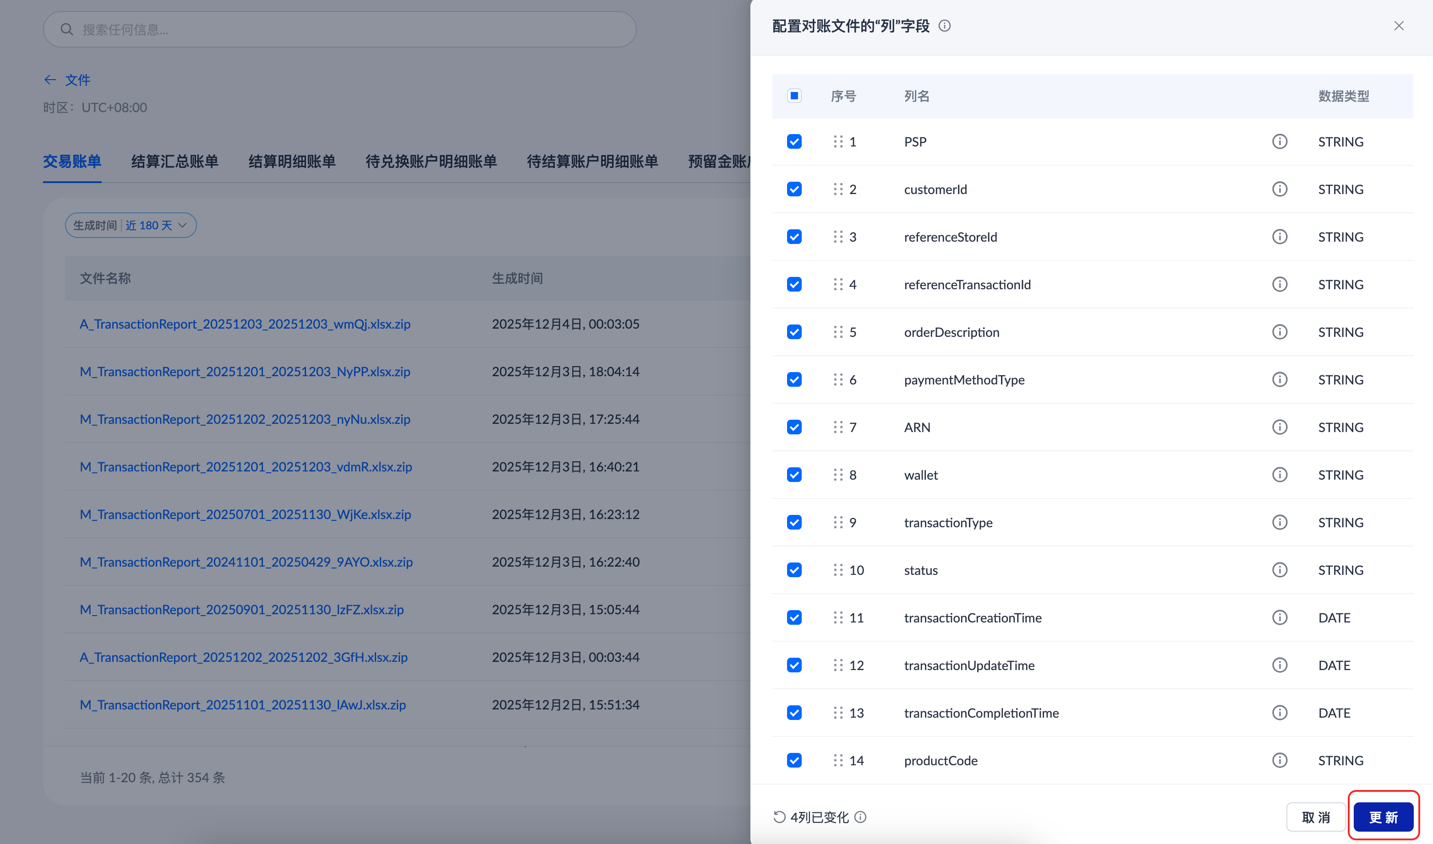Switch to 结算汇总账单 tab
The image size is (1433, 844).
(x=175, y=162)
